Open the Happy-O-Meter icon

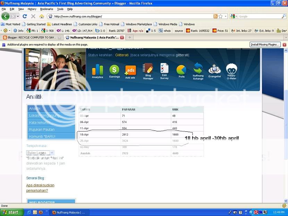pos(231,71)
